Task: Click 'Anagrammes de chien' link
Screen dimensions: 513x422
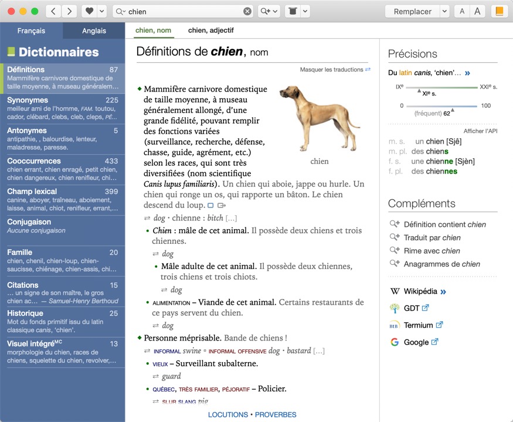Action: [x=441, y=264]
